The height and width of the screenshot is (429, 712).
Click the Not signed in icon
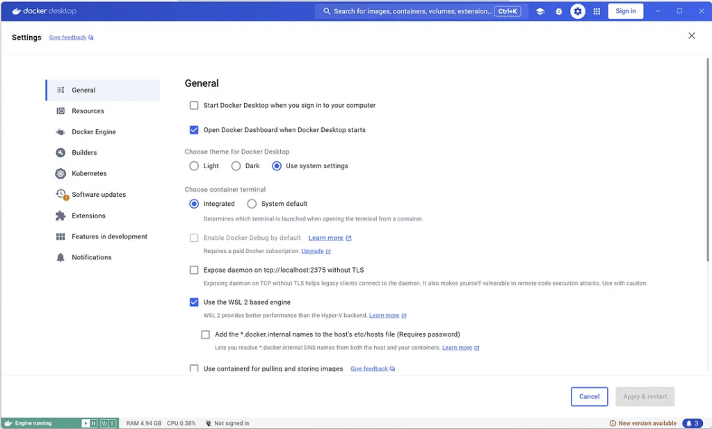pos(208,423)
